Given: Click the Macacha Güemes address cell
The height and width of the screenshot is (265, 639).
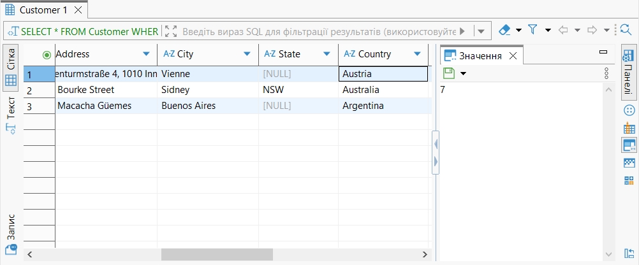Looking at the screenshot, I should pyautogui.click(x=106, y=106).
